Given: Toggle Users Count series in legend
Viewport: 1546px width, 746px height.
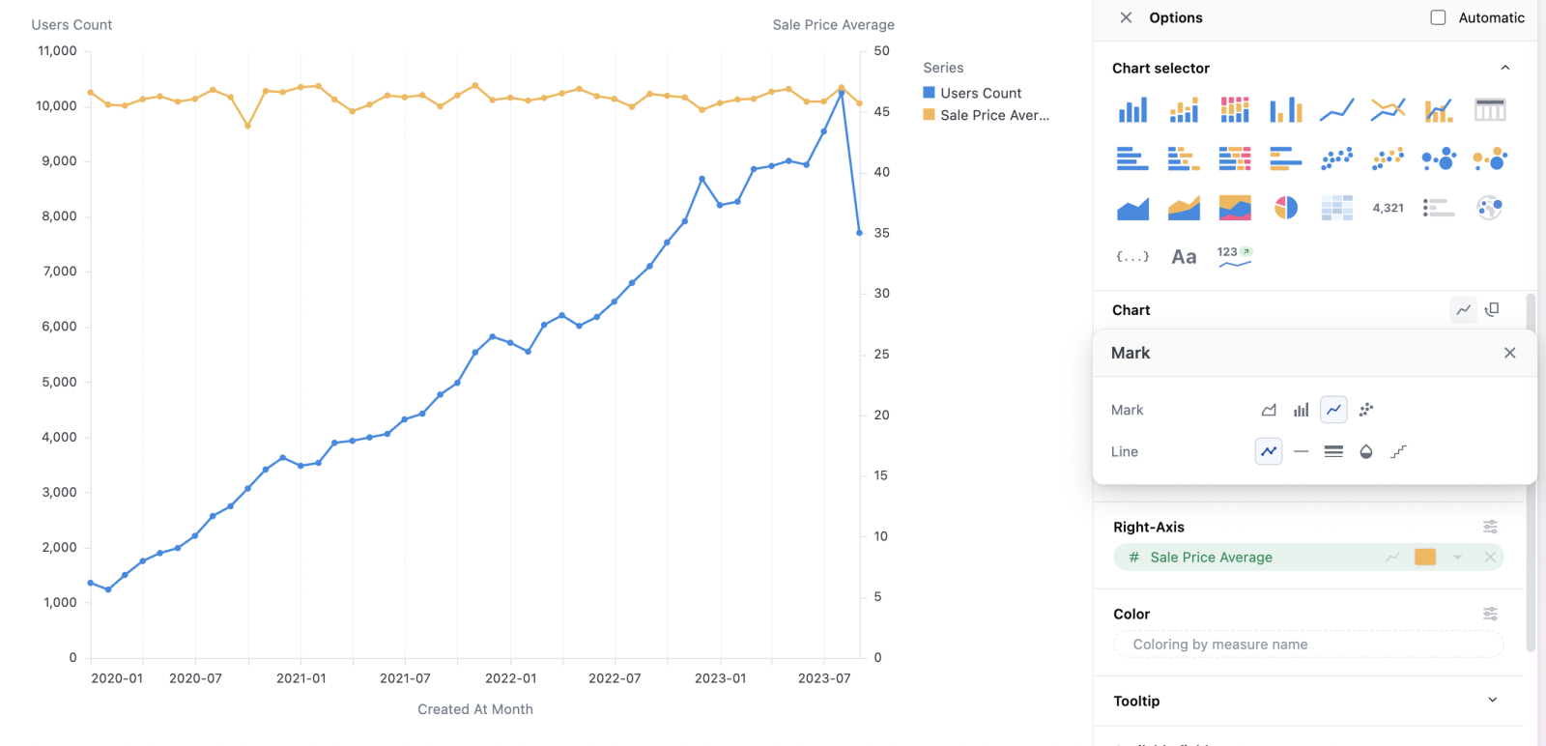Looking at the screenshot, I should tap(980, 93).
